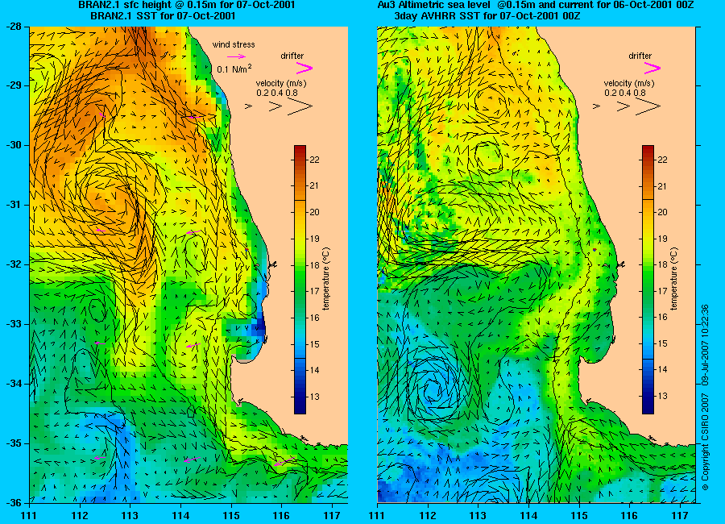Click the magenta wind stress legend arrow

point(236,56)
